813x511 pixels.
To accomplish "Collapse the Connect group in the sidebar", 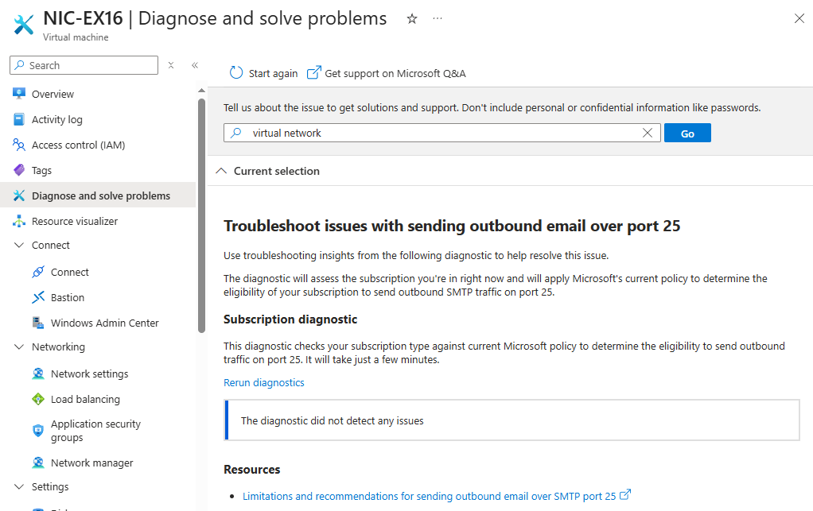I will (x=18, y=245).
